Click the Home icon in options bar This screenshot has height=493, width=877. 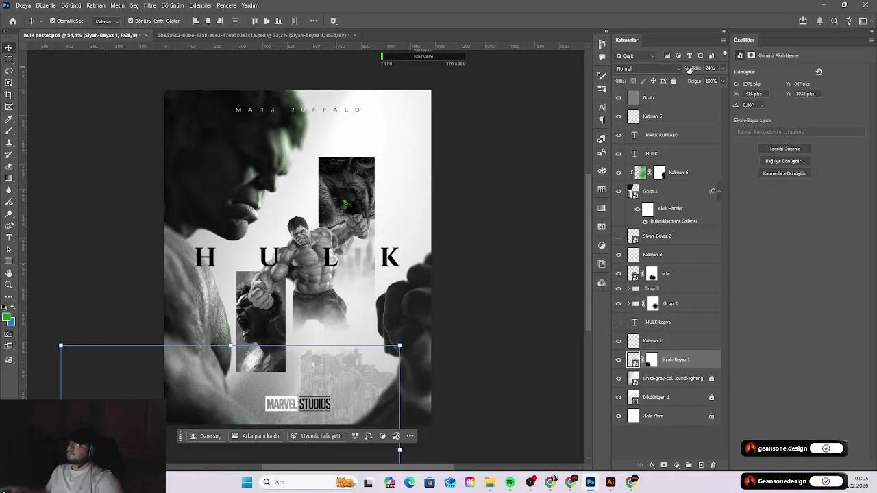pos(12,21)
